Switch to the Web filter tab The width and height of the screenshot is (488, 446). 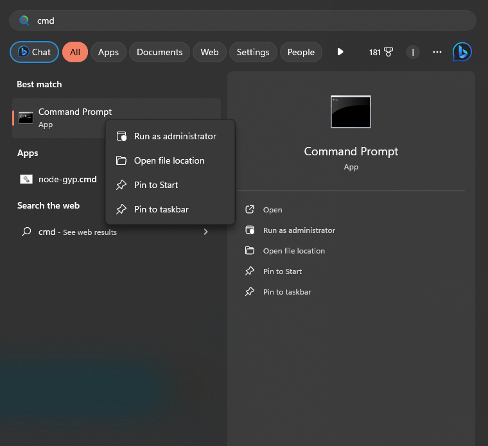coord(209,52)
